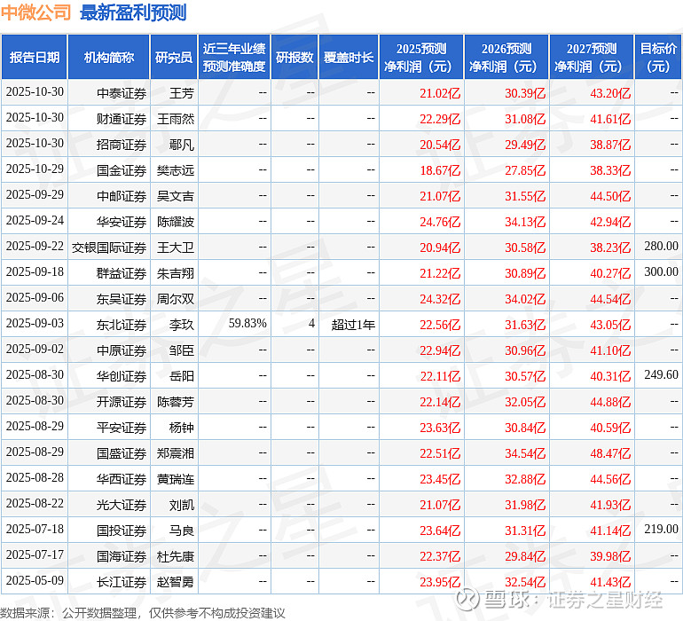Click report date 2025-05-09

click(35, 580)
